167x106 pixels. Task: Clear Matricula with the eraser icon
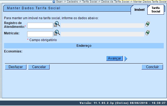click(x=148, y=32)
